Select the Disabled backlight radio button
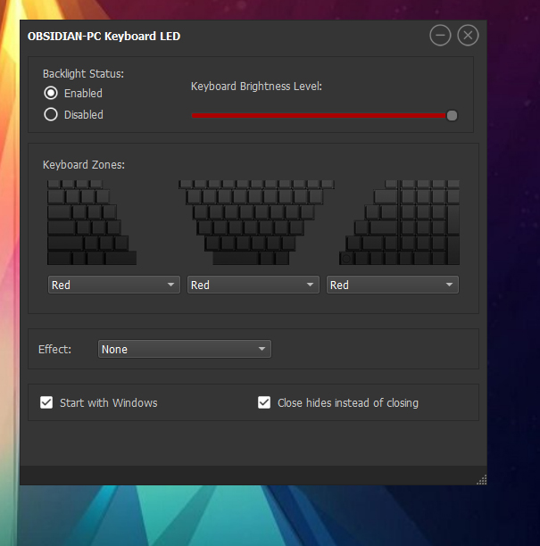The width and height of the screenshot is (540, 546). pos(51,114)
